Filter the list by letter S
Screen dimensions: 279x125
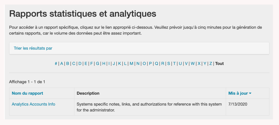coord(169,63)
